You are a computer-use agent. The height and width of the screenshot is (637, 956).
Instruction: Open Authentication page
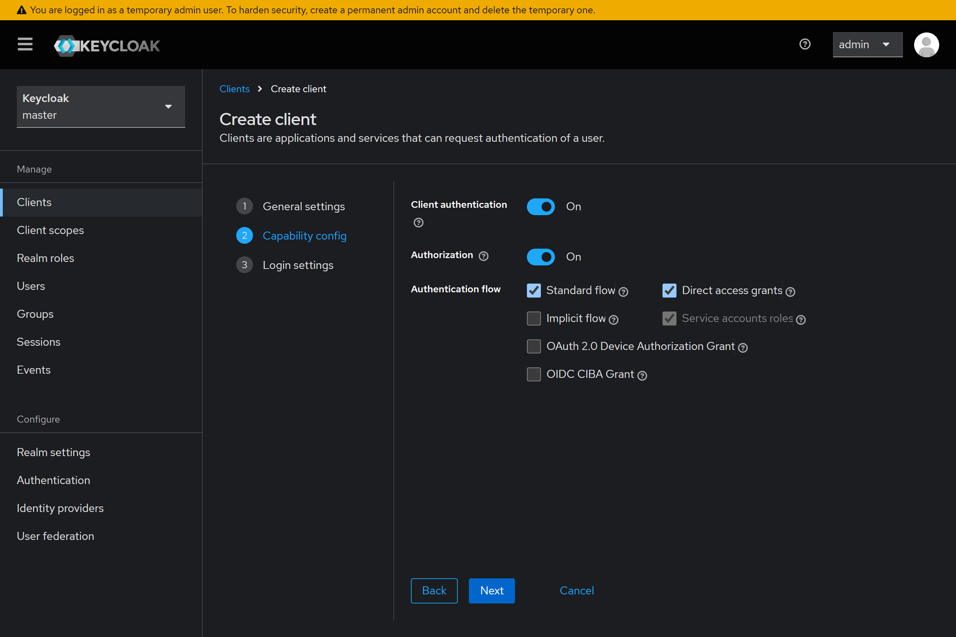(101, 481)
